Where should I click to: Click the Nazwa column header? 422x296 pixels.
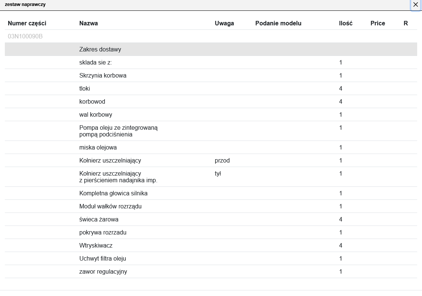89,23
